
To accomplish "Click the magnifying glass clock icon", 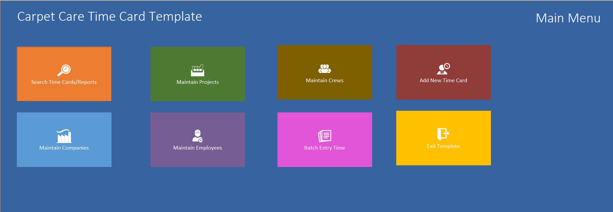I will tap(64, 70).
